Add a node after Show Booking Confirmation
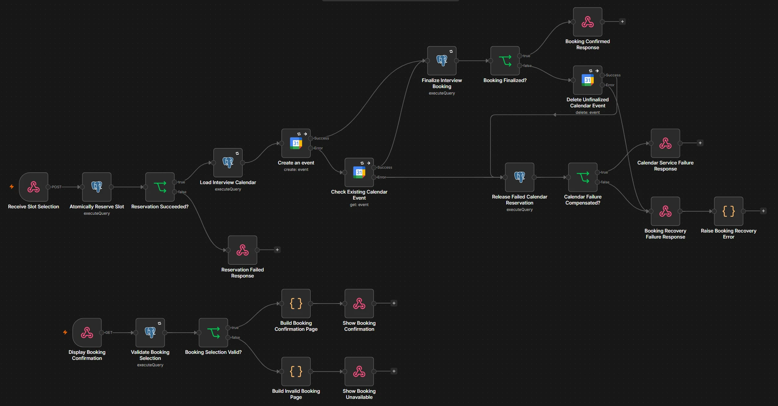The image size is (778, 406). [394, 303]
